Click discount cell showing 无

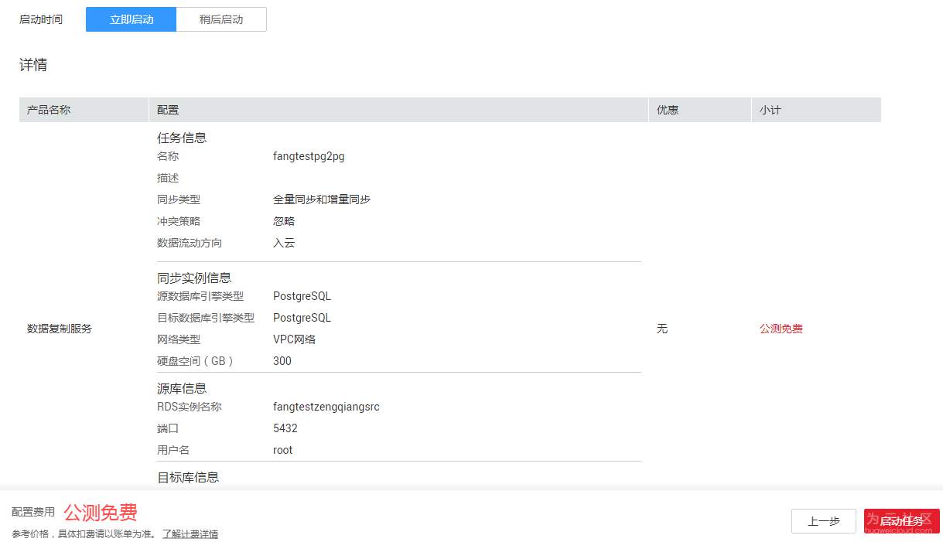662,329
